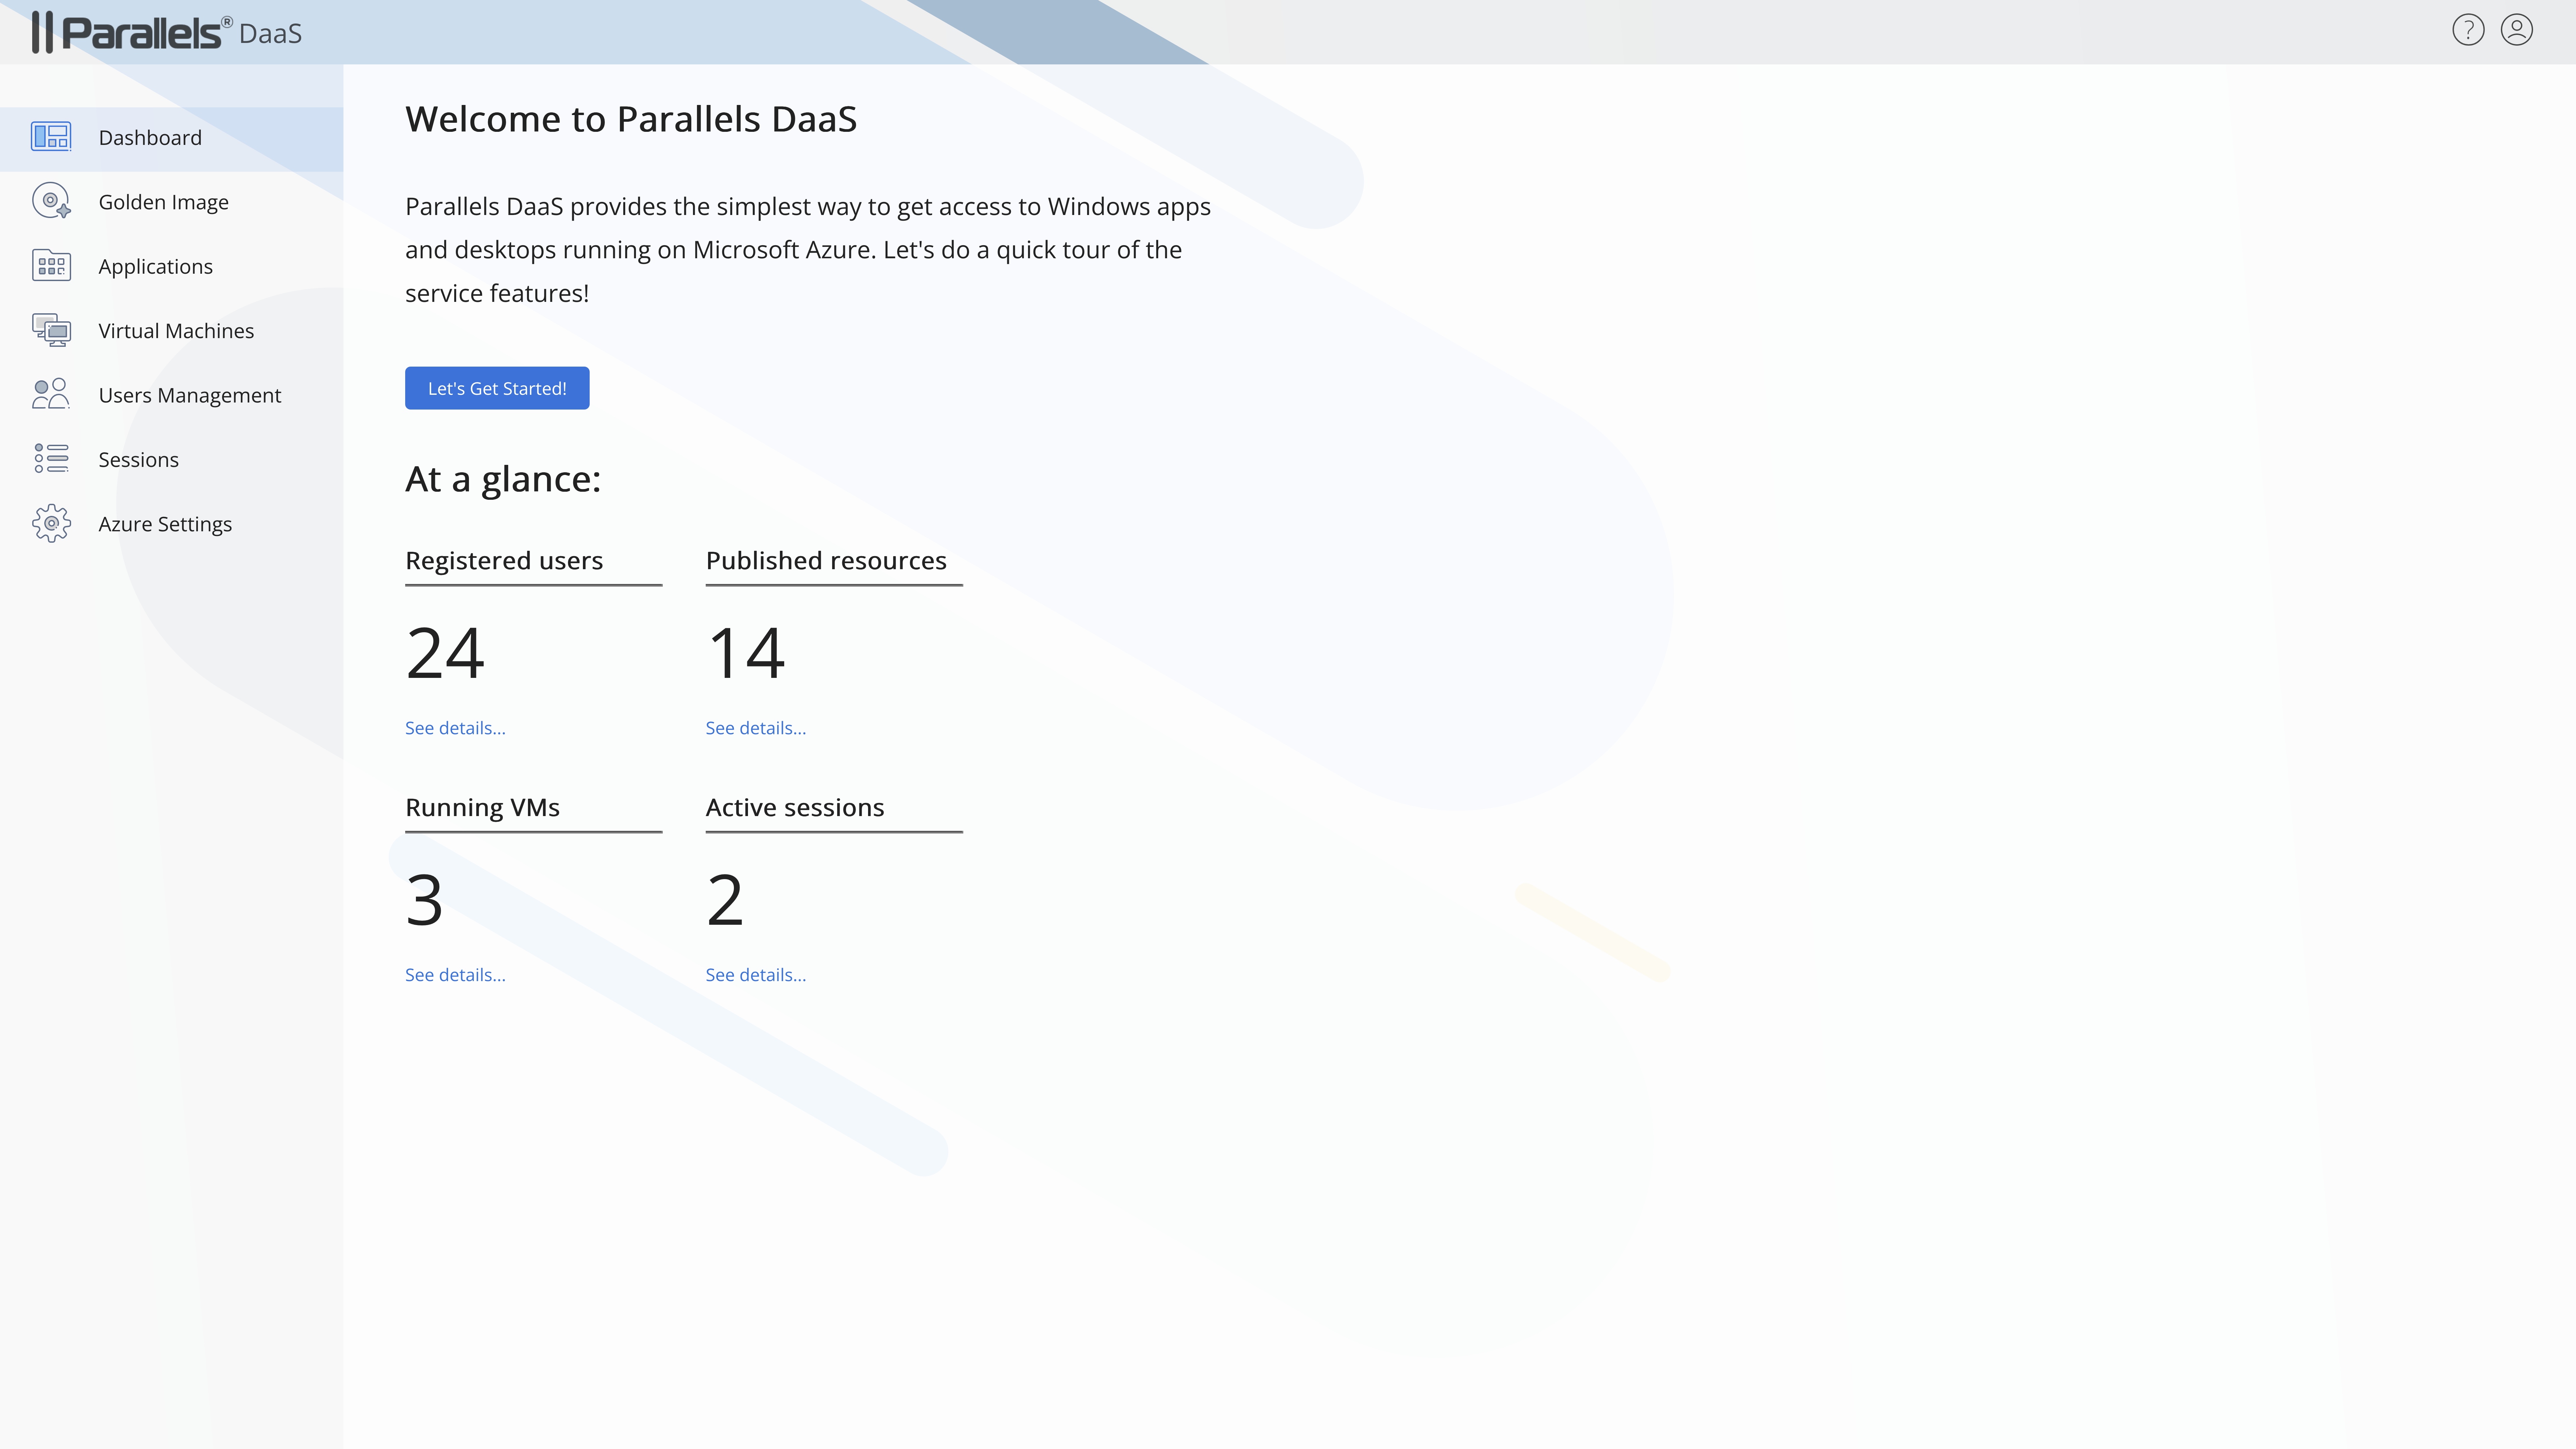
Task: Click the Virtual Machines monitors icon
Action: (x=51, y=330)
